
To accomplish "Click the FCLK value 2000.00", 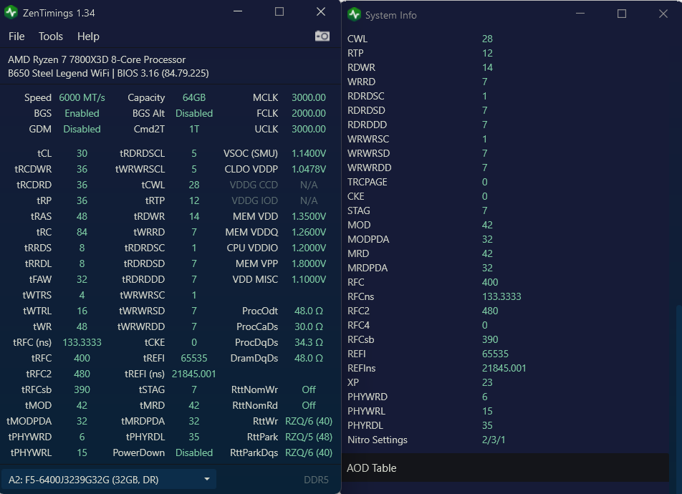I will point(308,114).
